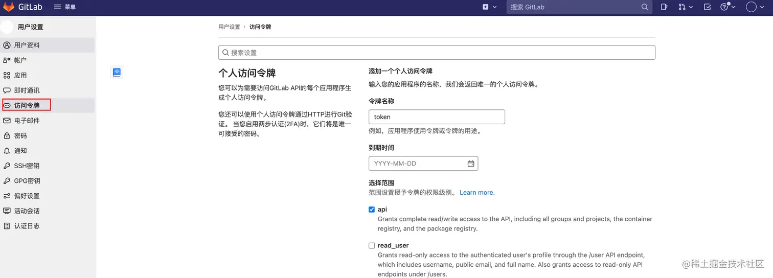This screenshot has height=278, width=773.
Task: Click the 选择范围 label
Action: point(381,182)
